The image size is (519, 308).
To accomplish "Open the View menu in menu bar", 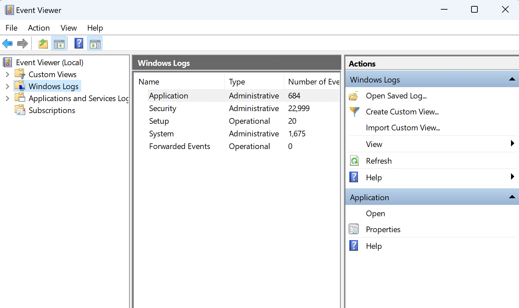I will point(69,28).
